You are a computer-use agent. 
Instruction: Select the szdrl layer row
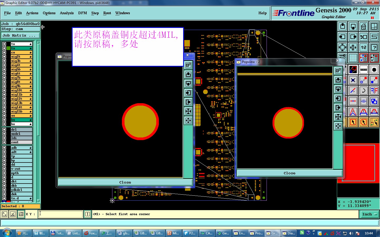click(21, 134)
